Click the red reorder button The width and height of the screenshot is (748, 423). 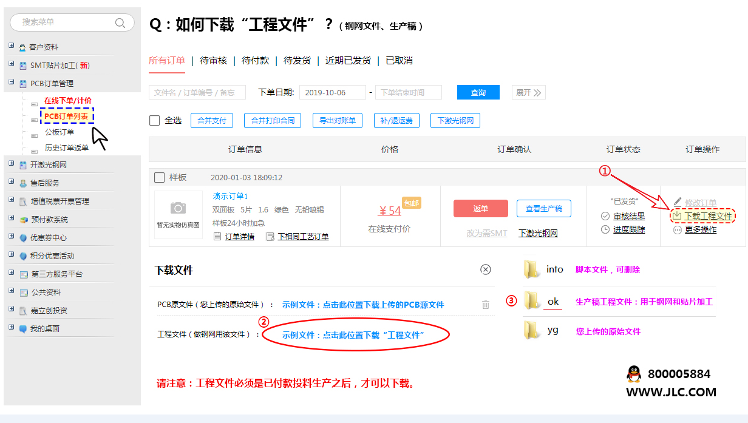tap(480, 208)
